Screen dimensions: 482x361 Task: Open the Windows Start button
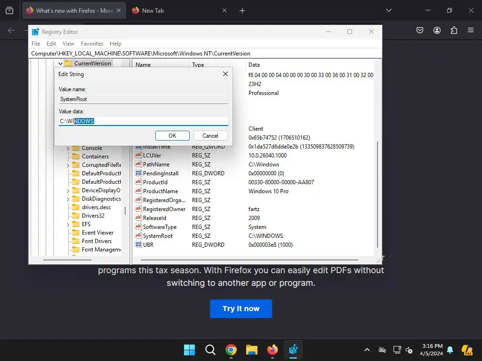[x=189, y=350]
